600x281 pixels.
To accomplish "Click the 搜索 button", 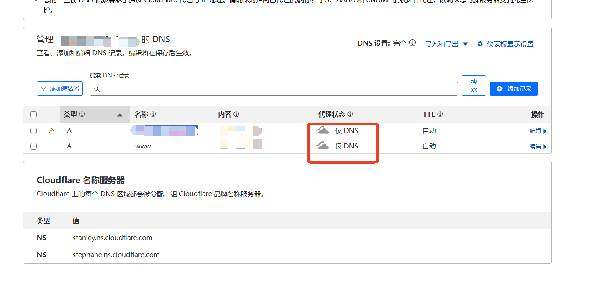I will tap(474, 86).
